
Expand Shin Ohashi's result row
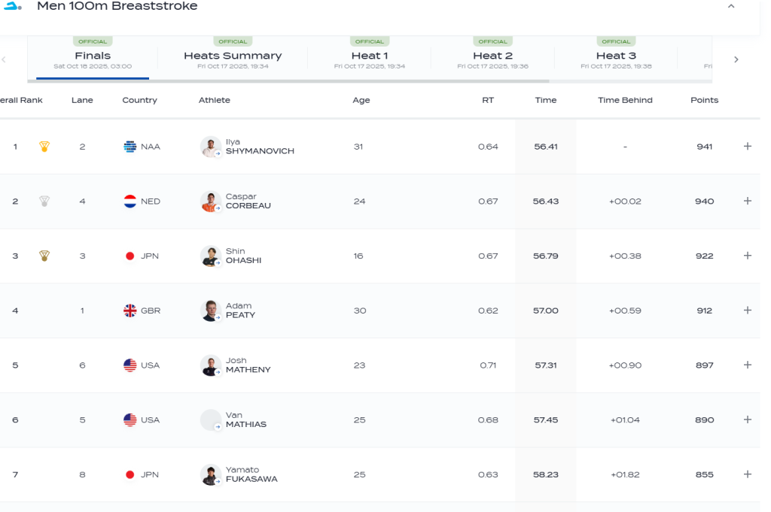[x=747, y=256]
